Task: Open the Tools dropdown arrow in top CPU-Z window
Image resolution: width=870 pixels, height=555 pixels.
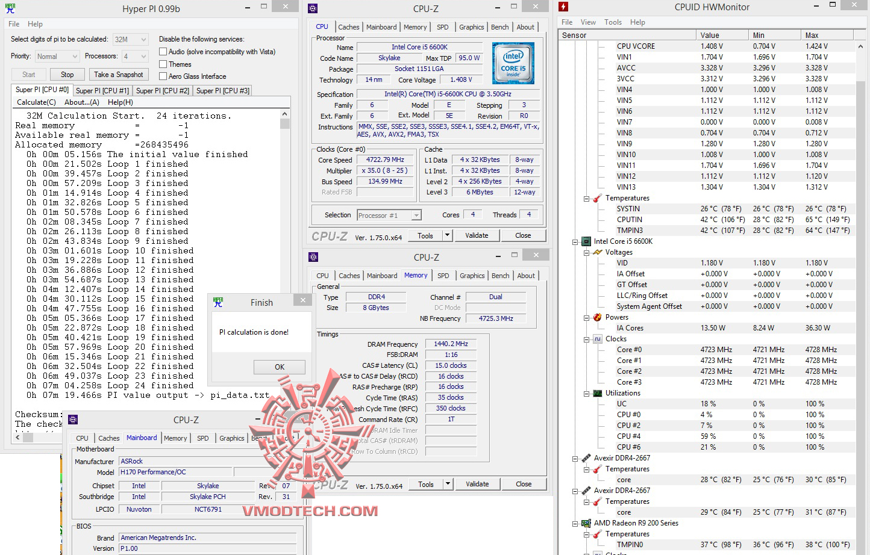Action: tap(448, 235)
